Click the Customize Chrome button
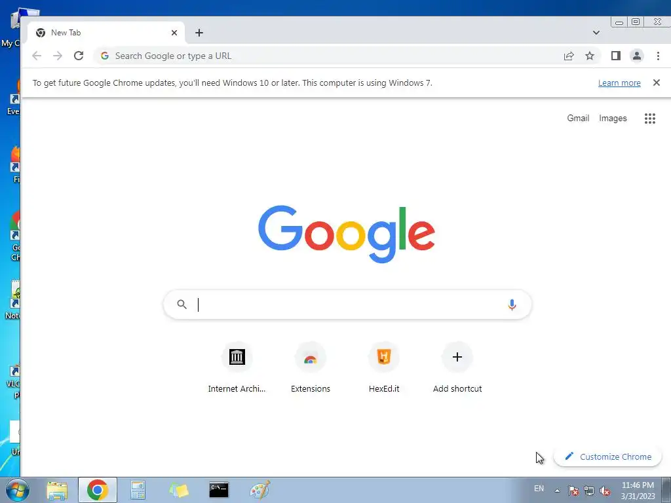671x503 pixels. click(607, 456)
